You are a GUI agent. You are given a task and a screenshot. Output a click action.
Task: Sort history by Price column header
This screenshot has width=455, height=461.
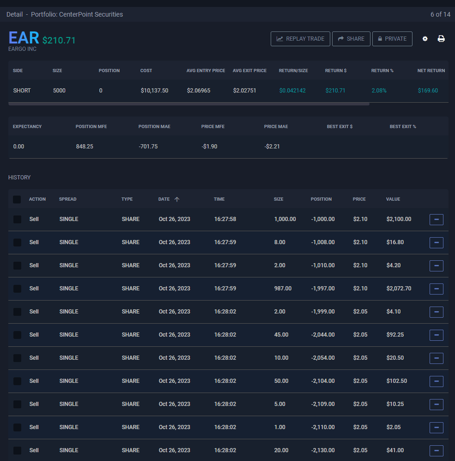click(x=359, y=199)
